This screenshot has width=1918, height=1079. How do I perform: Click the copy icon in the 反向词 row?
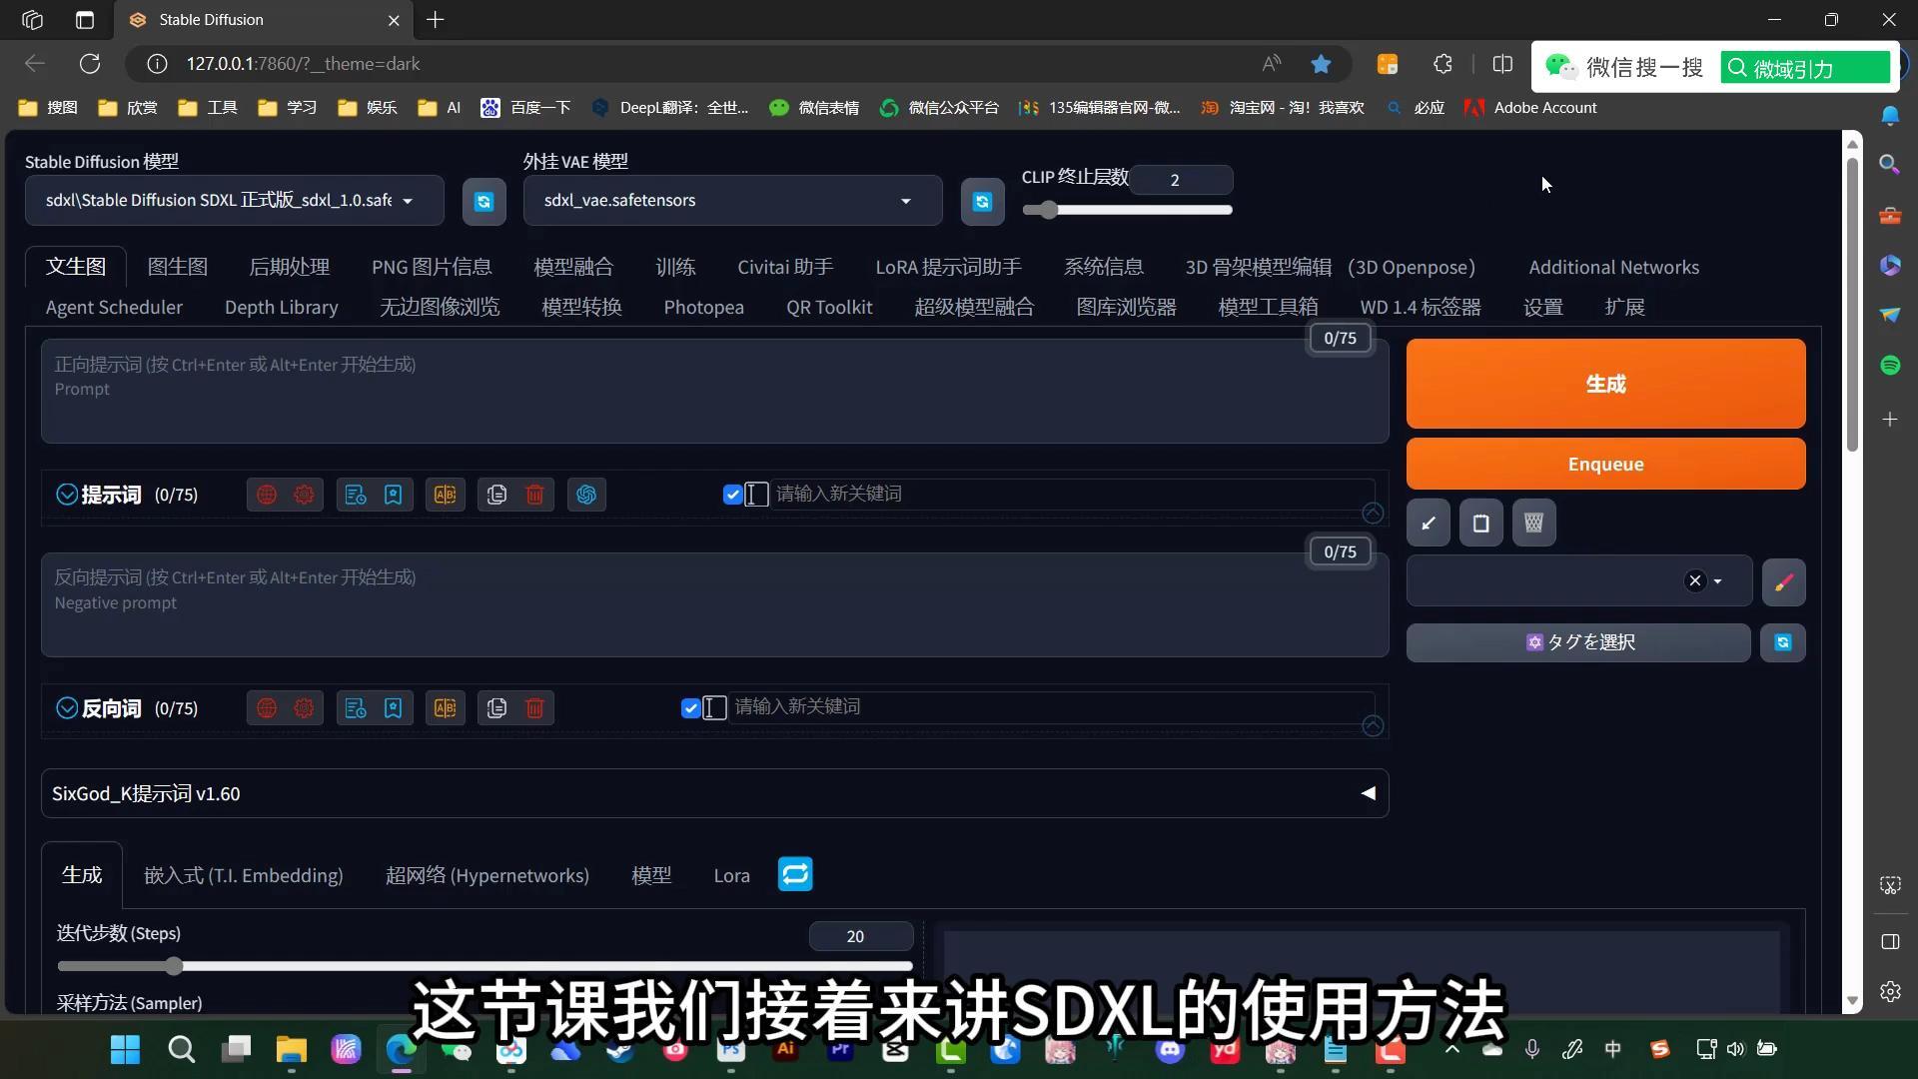(497, 708)
